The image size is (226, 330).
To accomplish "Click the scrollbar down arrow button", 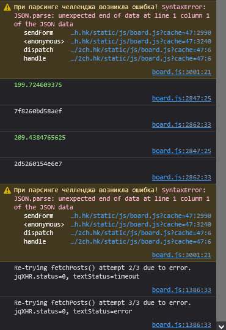I will tap(221, 326).
